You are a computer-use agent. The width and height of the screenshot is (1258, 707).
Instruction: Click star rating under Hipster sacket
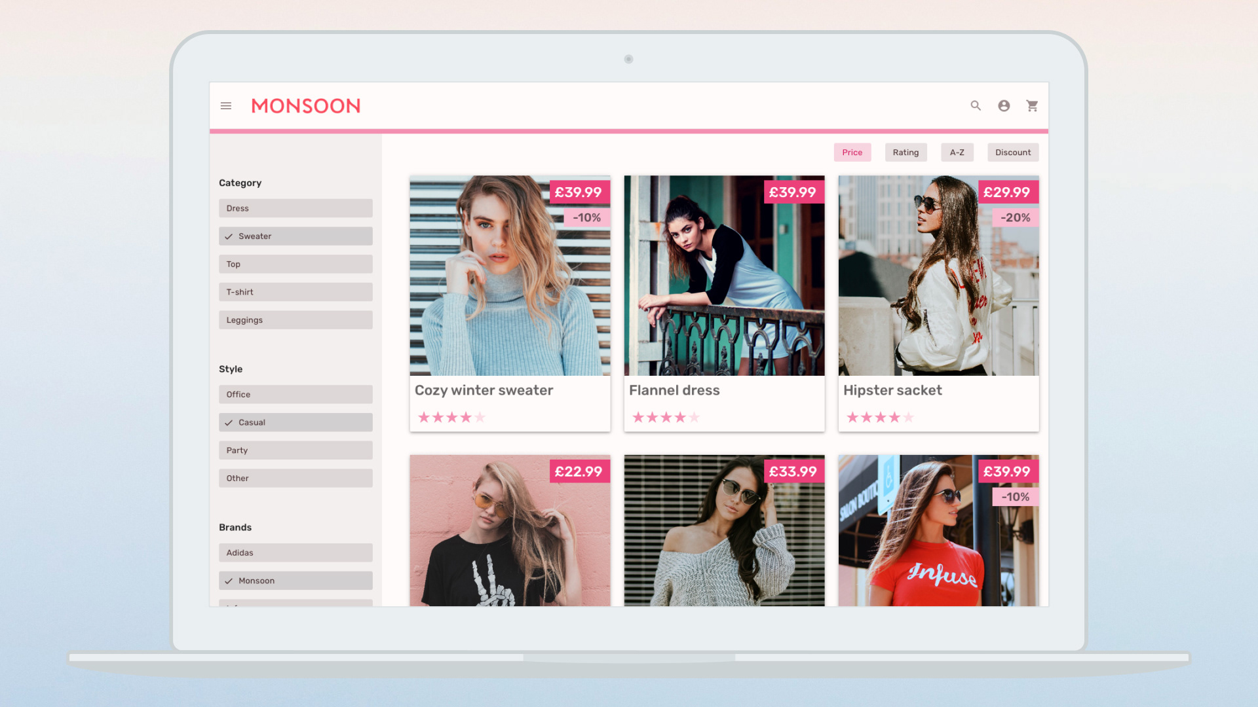[x=880, y=417]
